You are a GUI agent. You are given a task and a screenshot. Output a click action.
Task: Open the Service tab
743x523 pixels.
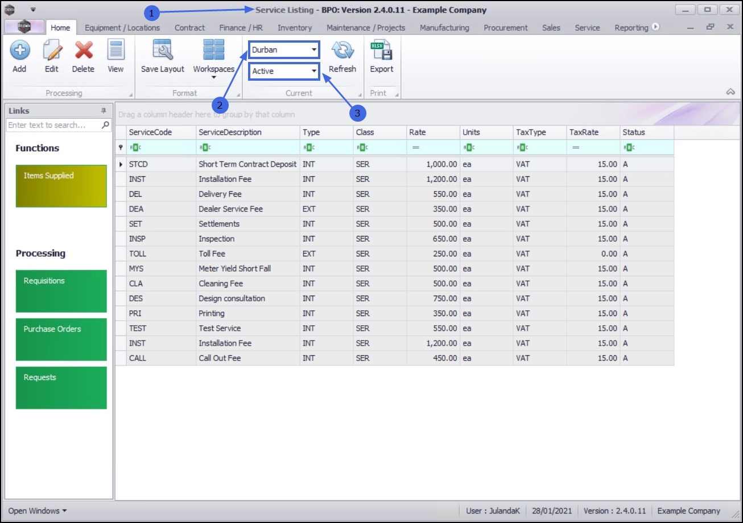[587, 27]
